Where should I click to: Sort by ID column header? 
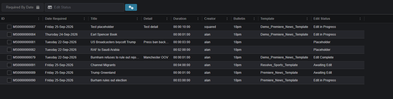coord(3,19)
